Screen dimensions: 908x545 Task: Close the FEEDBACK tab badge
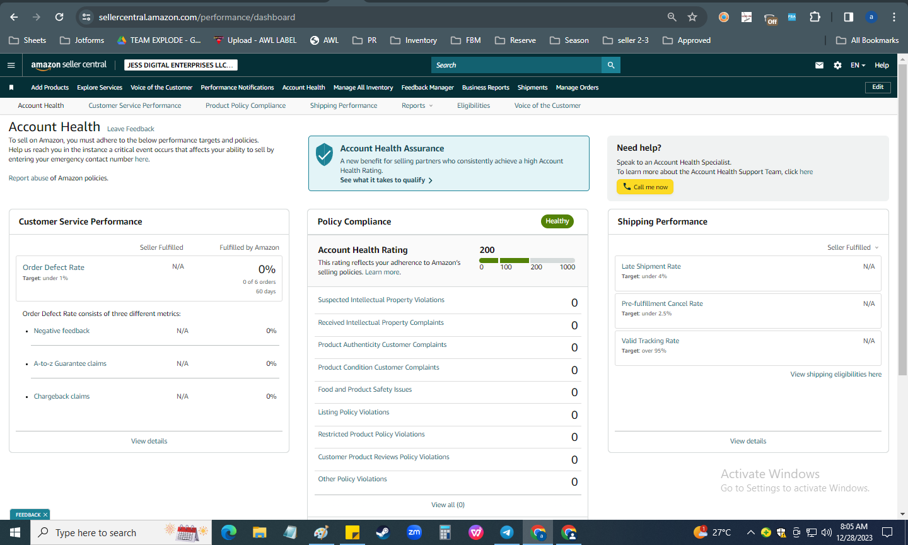45,515
